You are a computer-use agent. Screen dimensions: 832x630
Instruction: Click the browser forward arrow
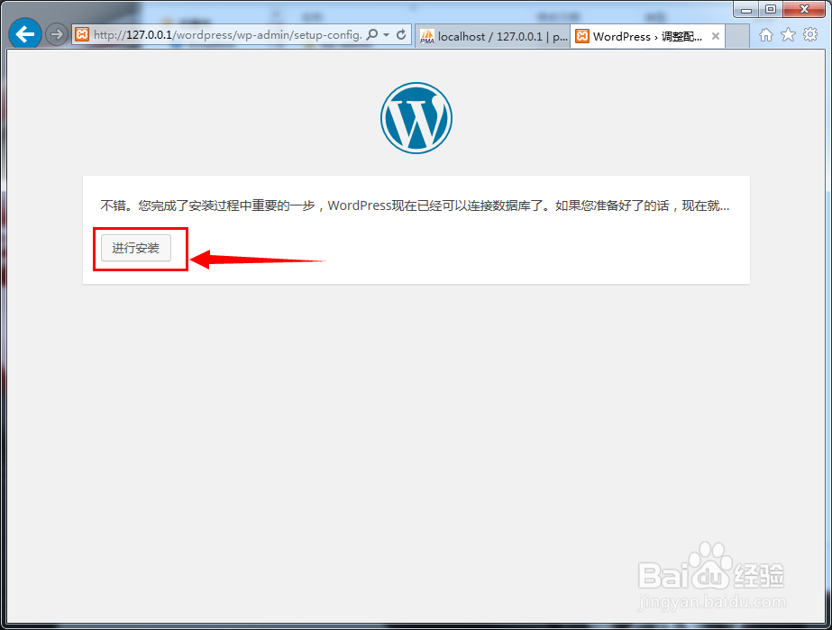click(56, 35)
